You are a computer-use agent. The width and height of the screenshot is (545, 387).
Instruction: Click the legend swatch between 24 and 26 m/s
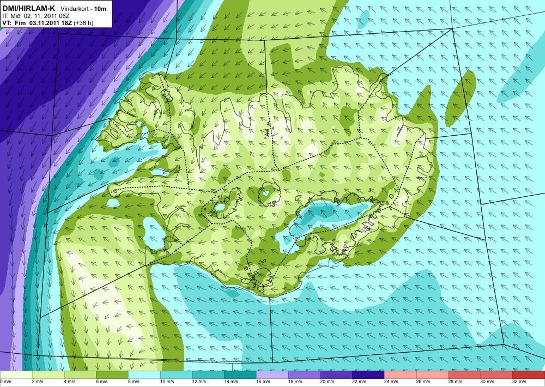coord(401,375)
